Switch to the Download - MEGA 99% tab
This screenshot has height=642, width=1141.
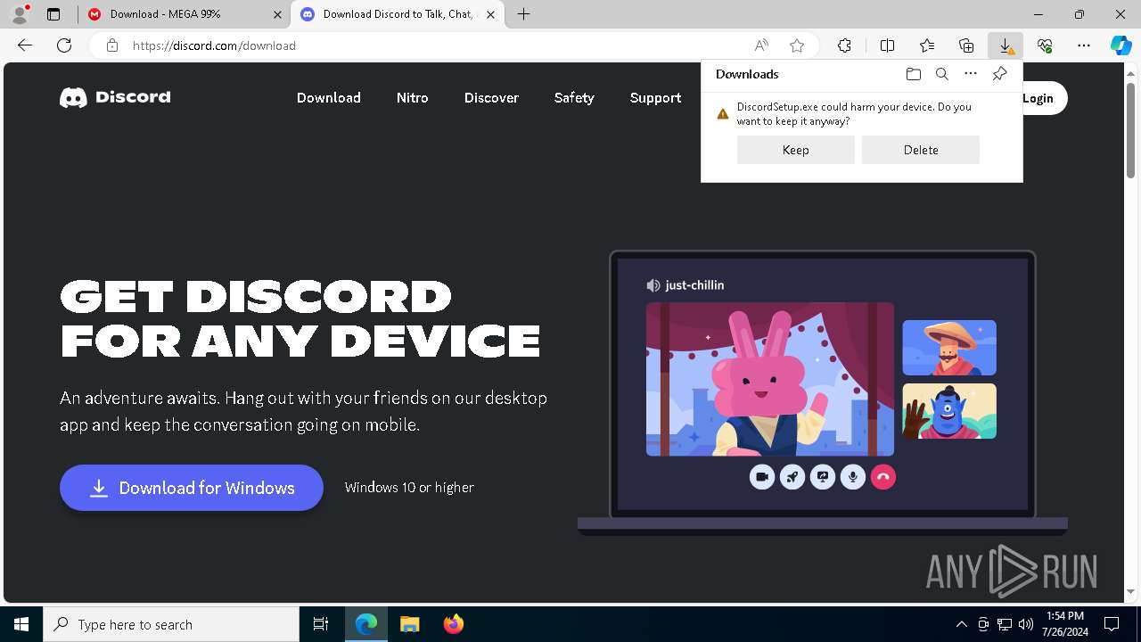coord(184,14)
